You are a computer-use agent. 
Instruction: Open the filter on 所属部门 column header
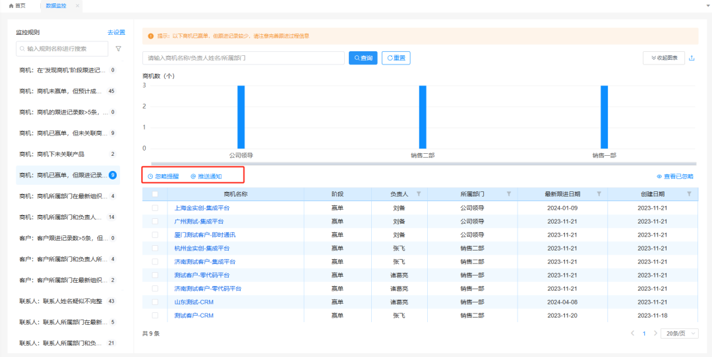[508, 194]
